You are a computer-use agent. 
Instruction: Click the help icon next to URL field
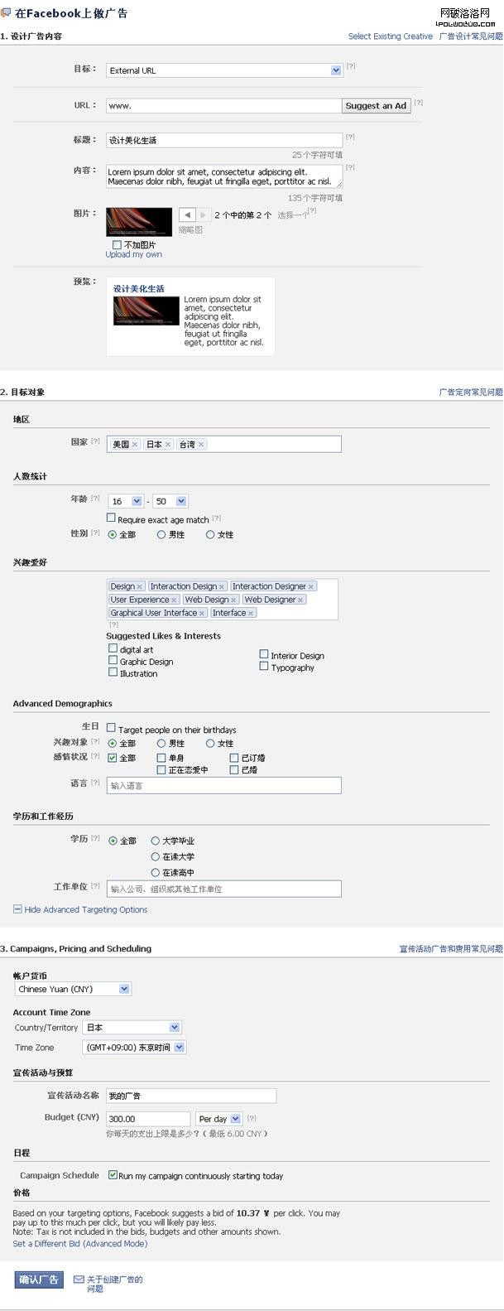tap(418, 103)
